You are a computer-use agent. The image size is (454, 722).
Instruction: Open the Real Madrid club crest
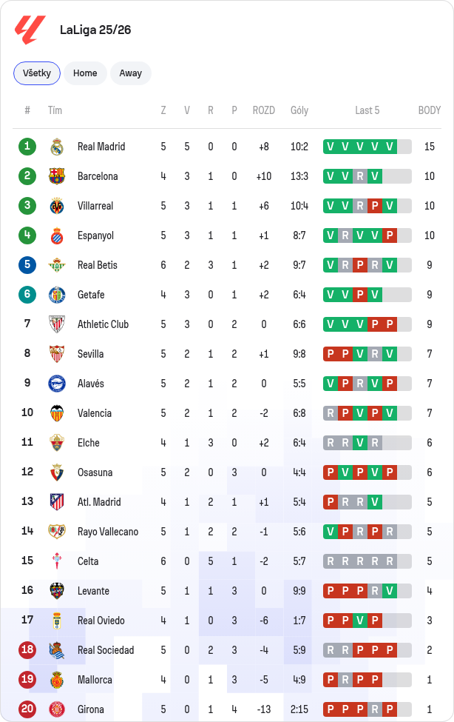pyautogui.click(x=57, y=147)
